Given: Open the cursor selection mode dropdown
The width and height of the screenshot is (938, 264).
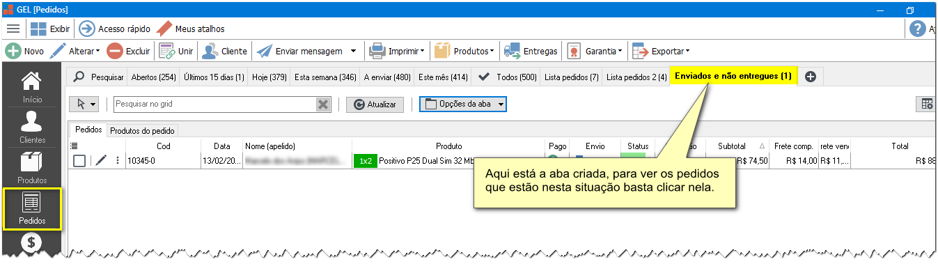Looking at the screenshot, I should point(84,104).
